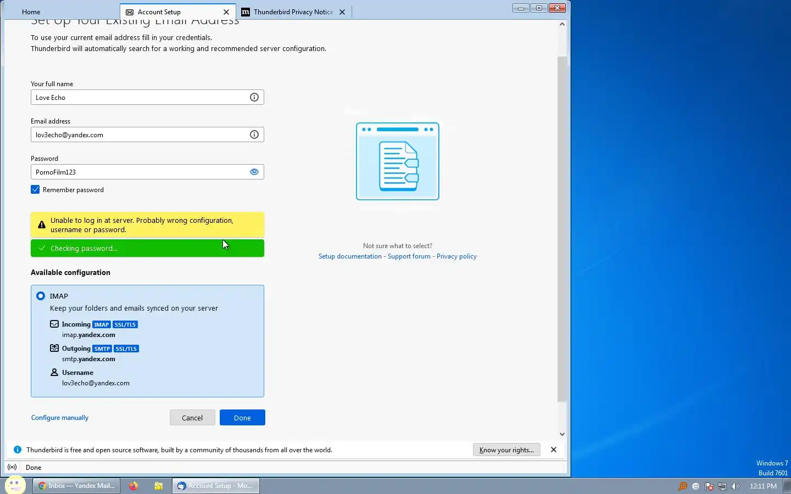This screenshot has height=494, width=791.
Task: Click the network tray icon
Action: pos(722,486)
